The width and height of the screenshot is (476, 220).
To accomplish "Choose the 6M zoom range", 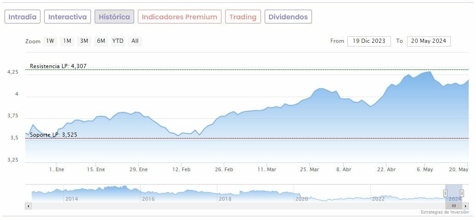I will coord(101,41).
